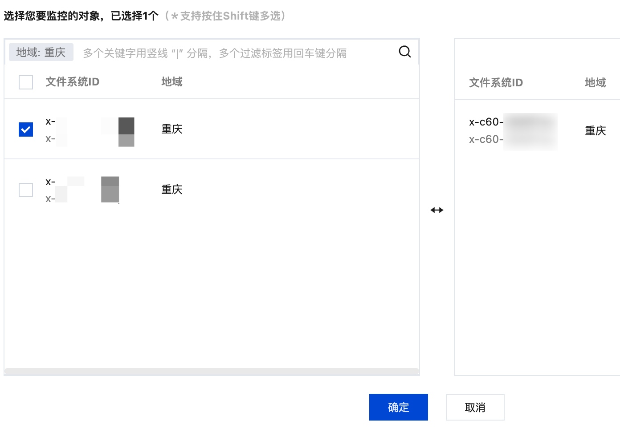Uncheck the first file system row checkbox
The image size is (620, 429).
point(26,130)
